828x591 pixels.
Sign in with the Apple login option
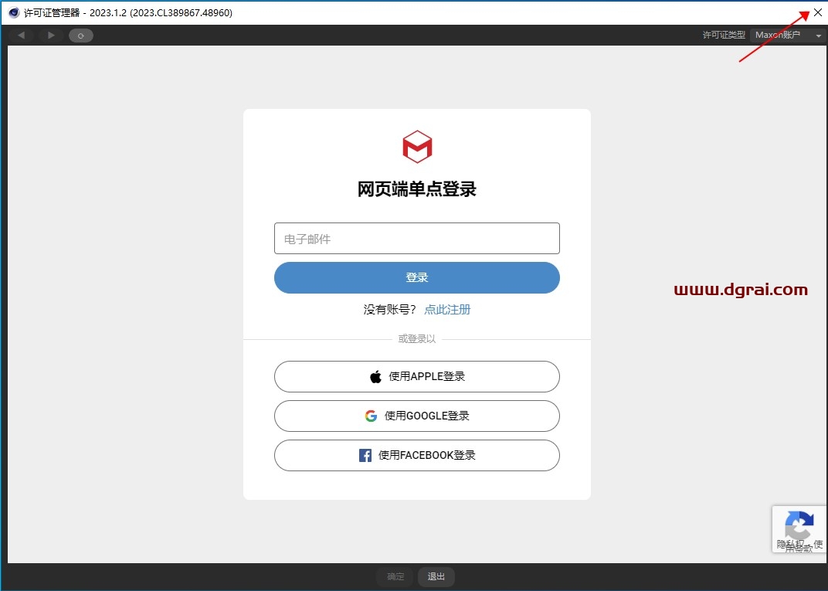pos(417,377)
